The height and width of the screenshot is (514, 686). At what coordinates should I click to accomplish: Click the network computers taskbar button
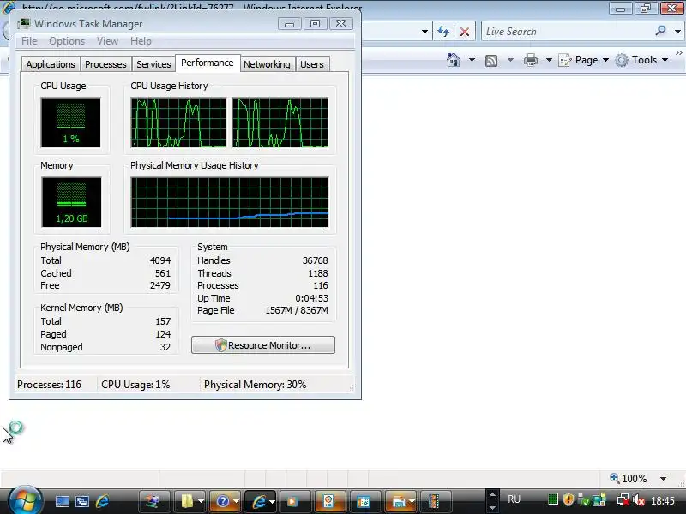tap(153, 501)
